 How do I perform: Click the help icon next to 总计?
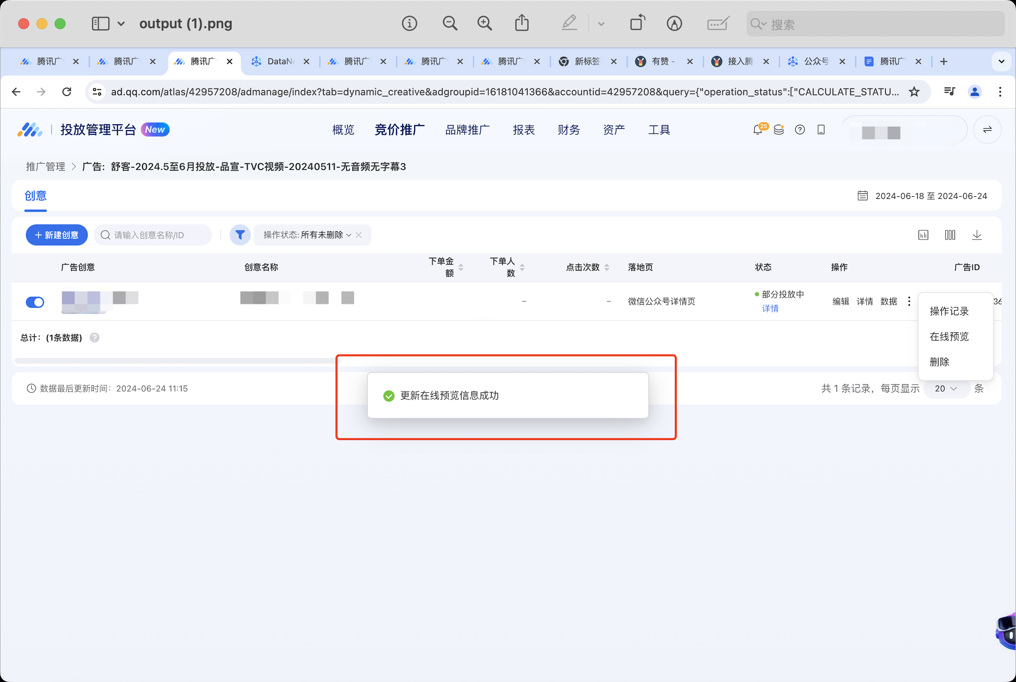[x=95, y=337]
